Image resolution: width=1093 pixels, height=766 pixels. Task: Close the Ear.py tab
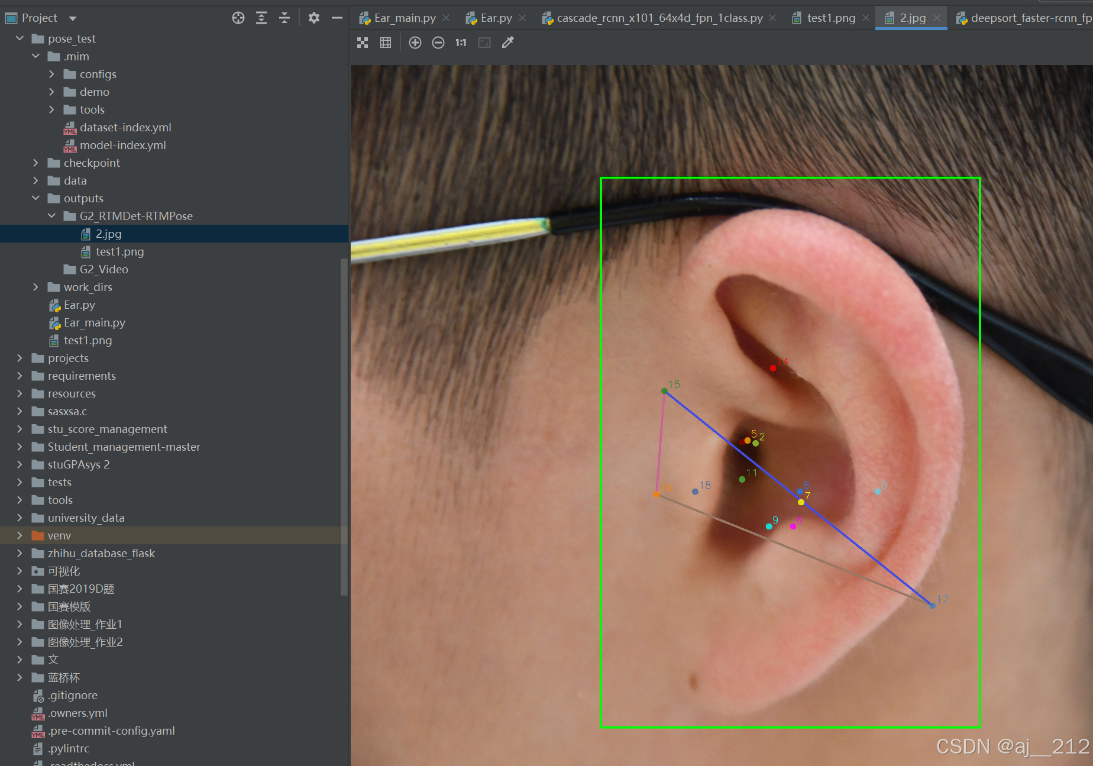[x=522, y=18]
